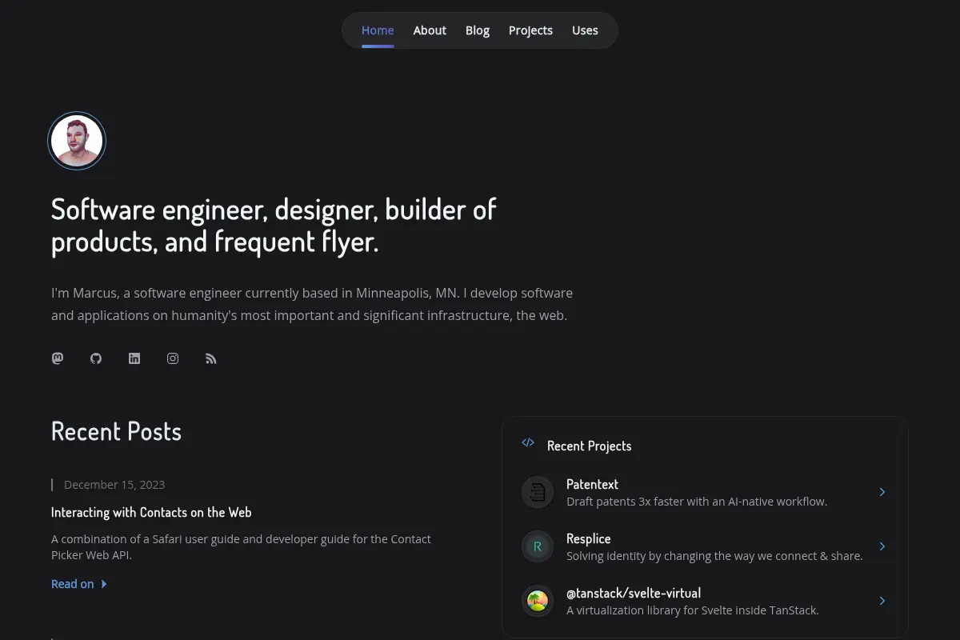Open the Uses nav item
Image resolution: width=960 pixels, height=640 pixels.
[x=585, y=30]
